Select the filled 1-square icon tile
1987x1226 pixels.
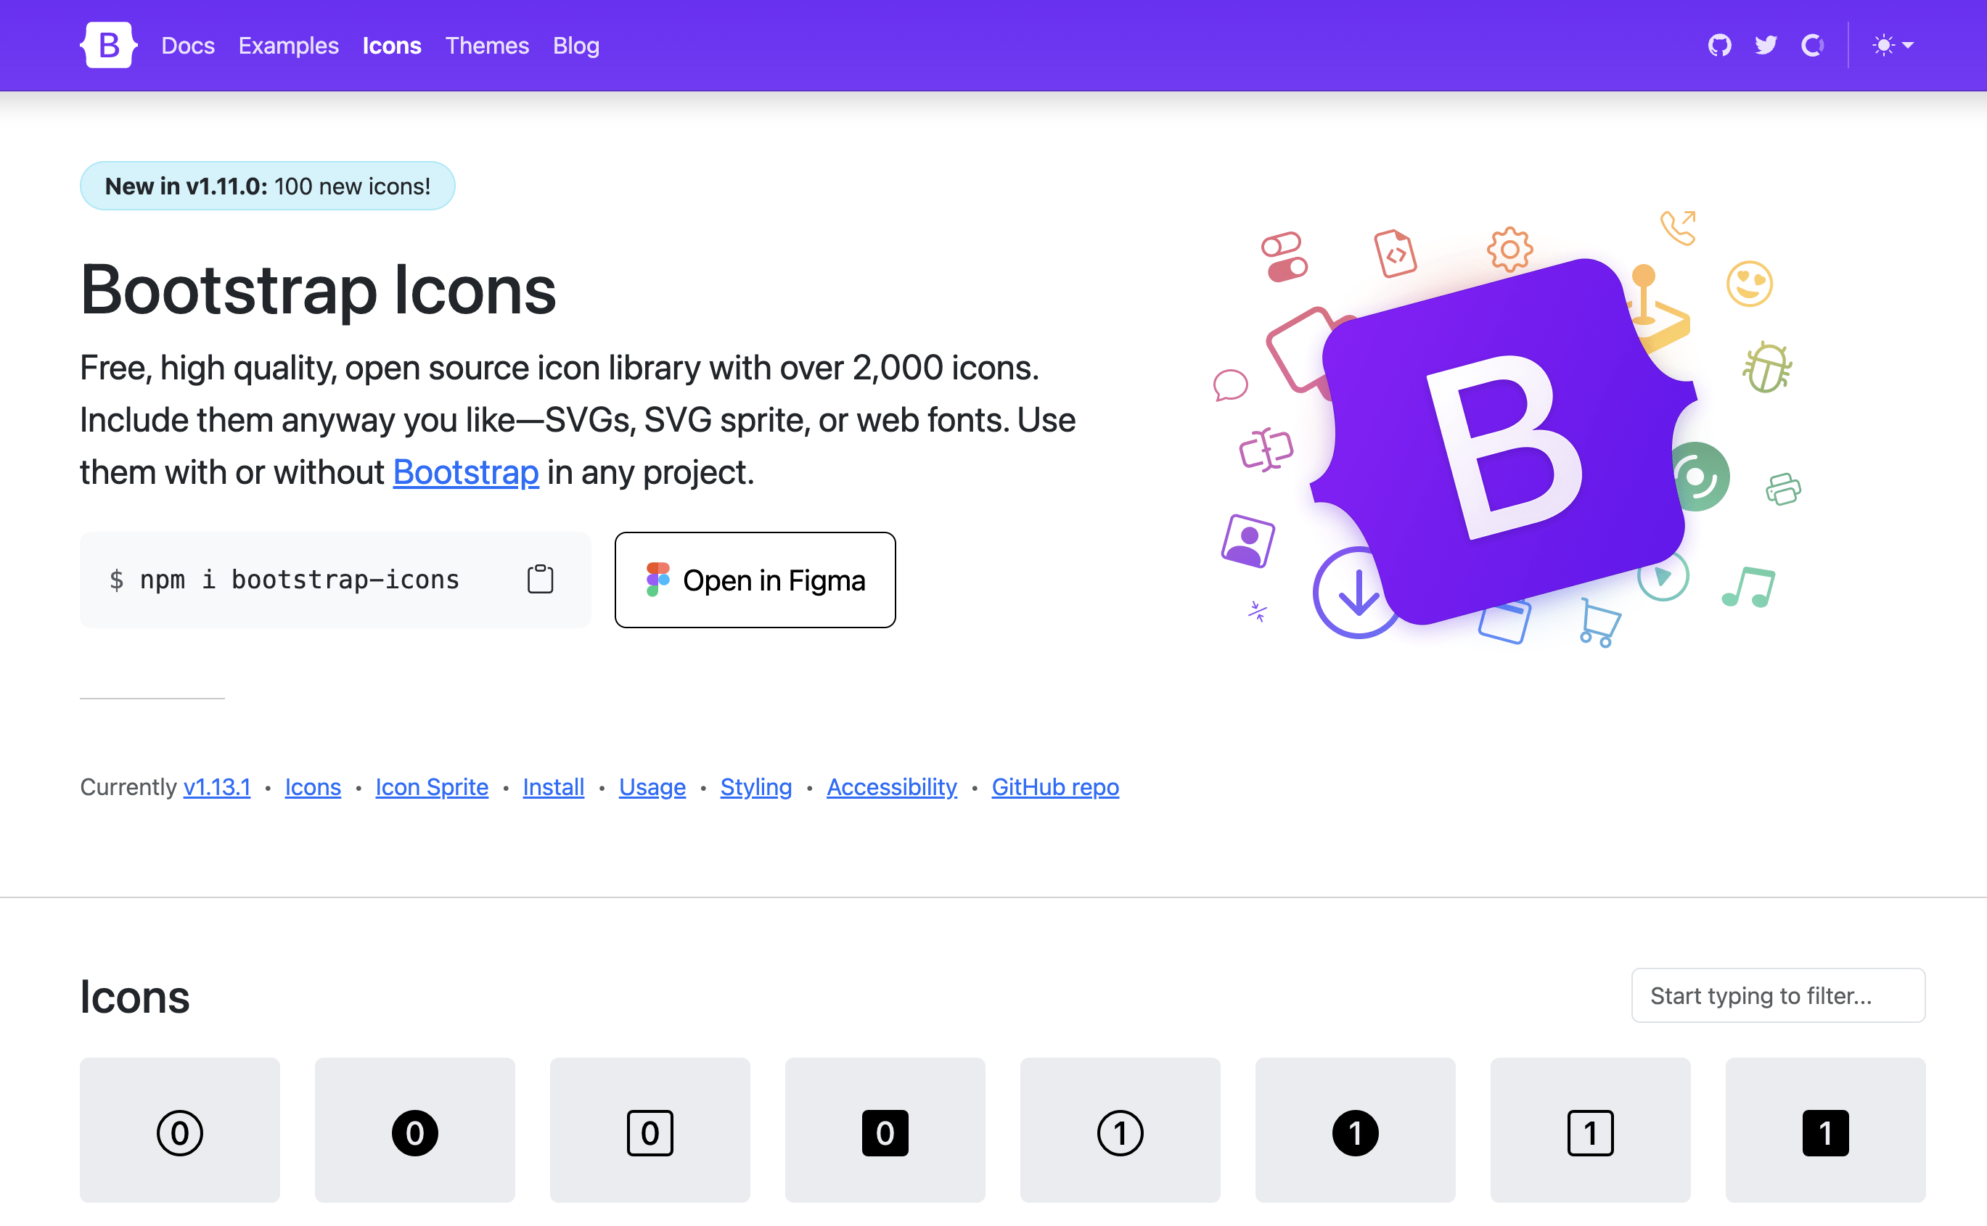1824,1130
